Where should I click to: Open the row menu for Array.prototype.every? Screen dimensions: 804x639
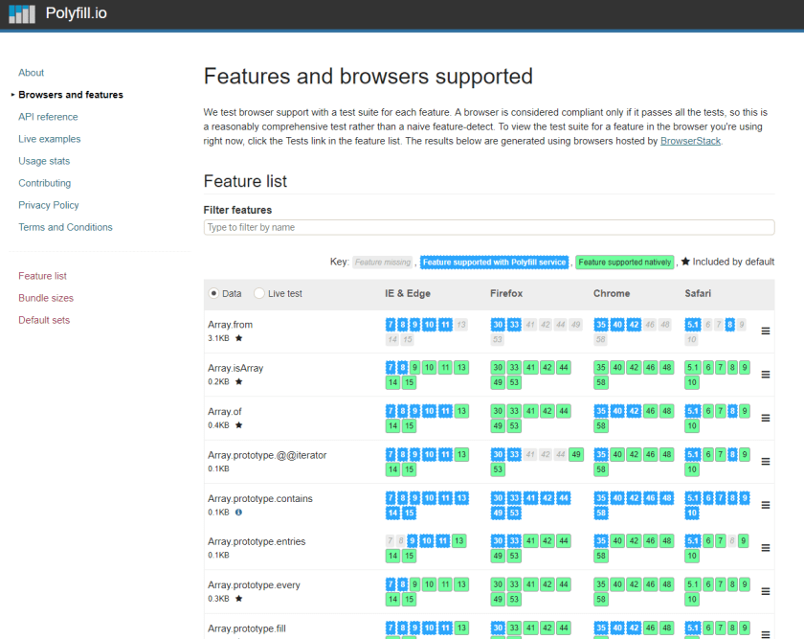(765, 591)
